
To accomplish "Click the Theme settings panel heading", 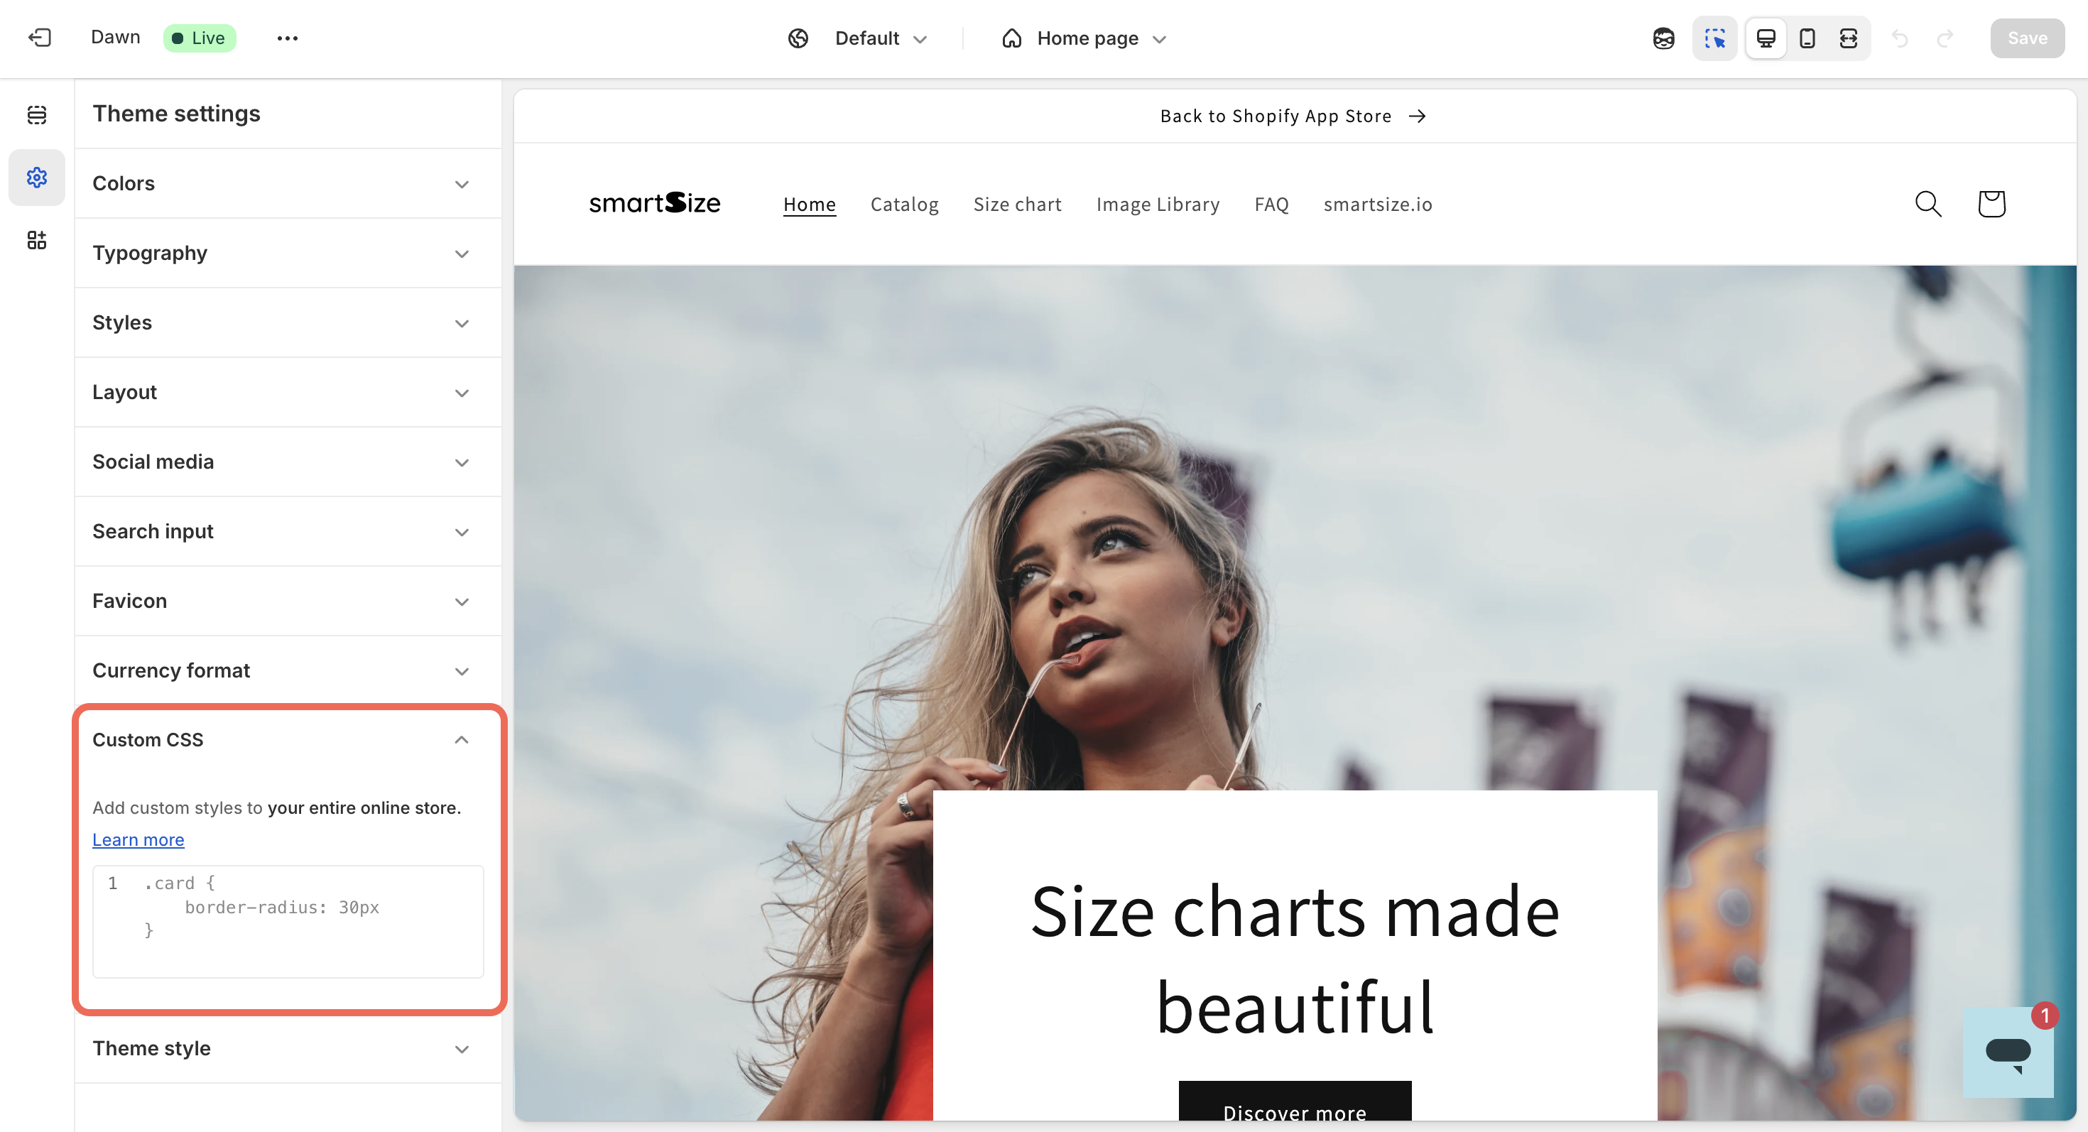I will tap(176, 114).
